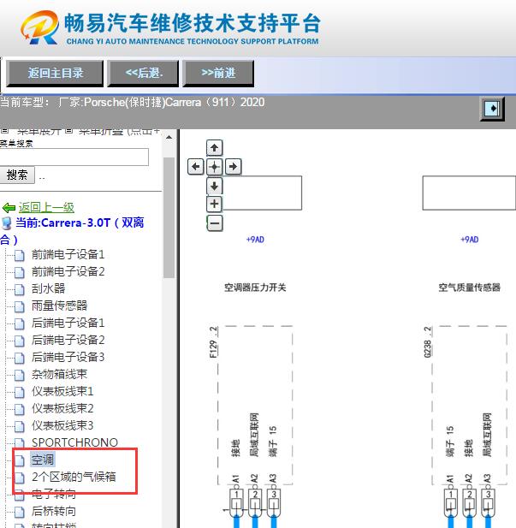
Task: Zoom out with the minus button
Action: click(x=215, y=222)
